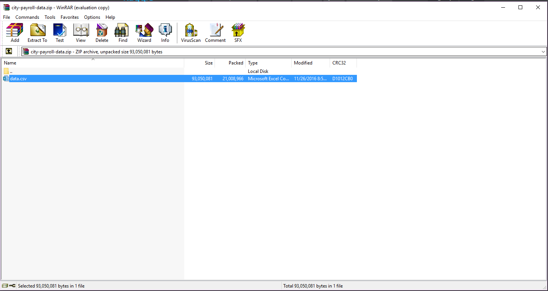Open the archive Comment tool

click(215, 33)
